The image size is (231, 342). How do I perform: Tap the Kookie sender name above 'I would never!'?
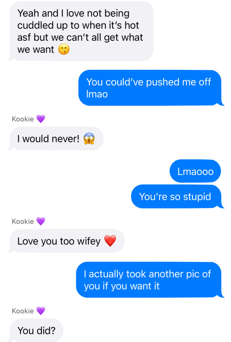pyautogui.click(x=23, y=119)
